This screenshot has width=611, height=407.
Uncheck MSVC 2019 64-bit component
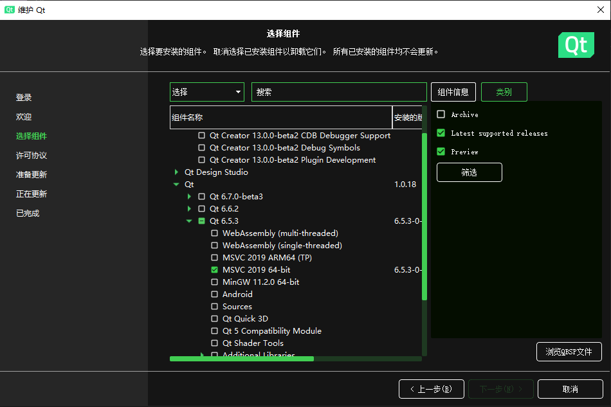coord(214,269)
